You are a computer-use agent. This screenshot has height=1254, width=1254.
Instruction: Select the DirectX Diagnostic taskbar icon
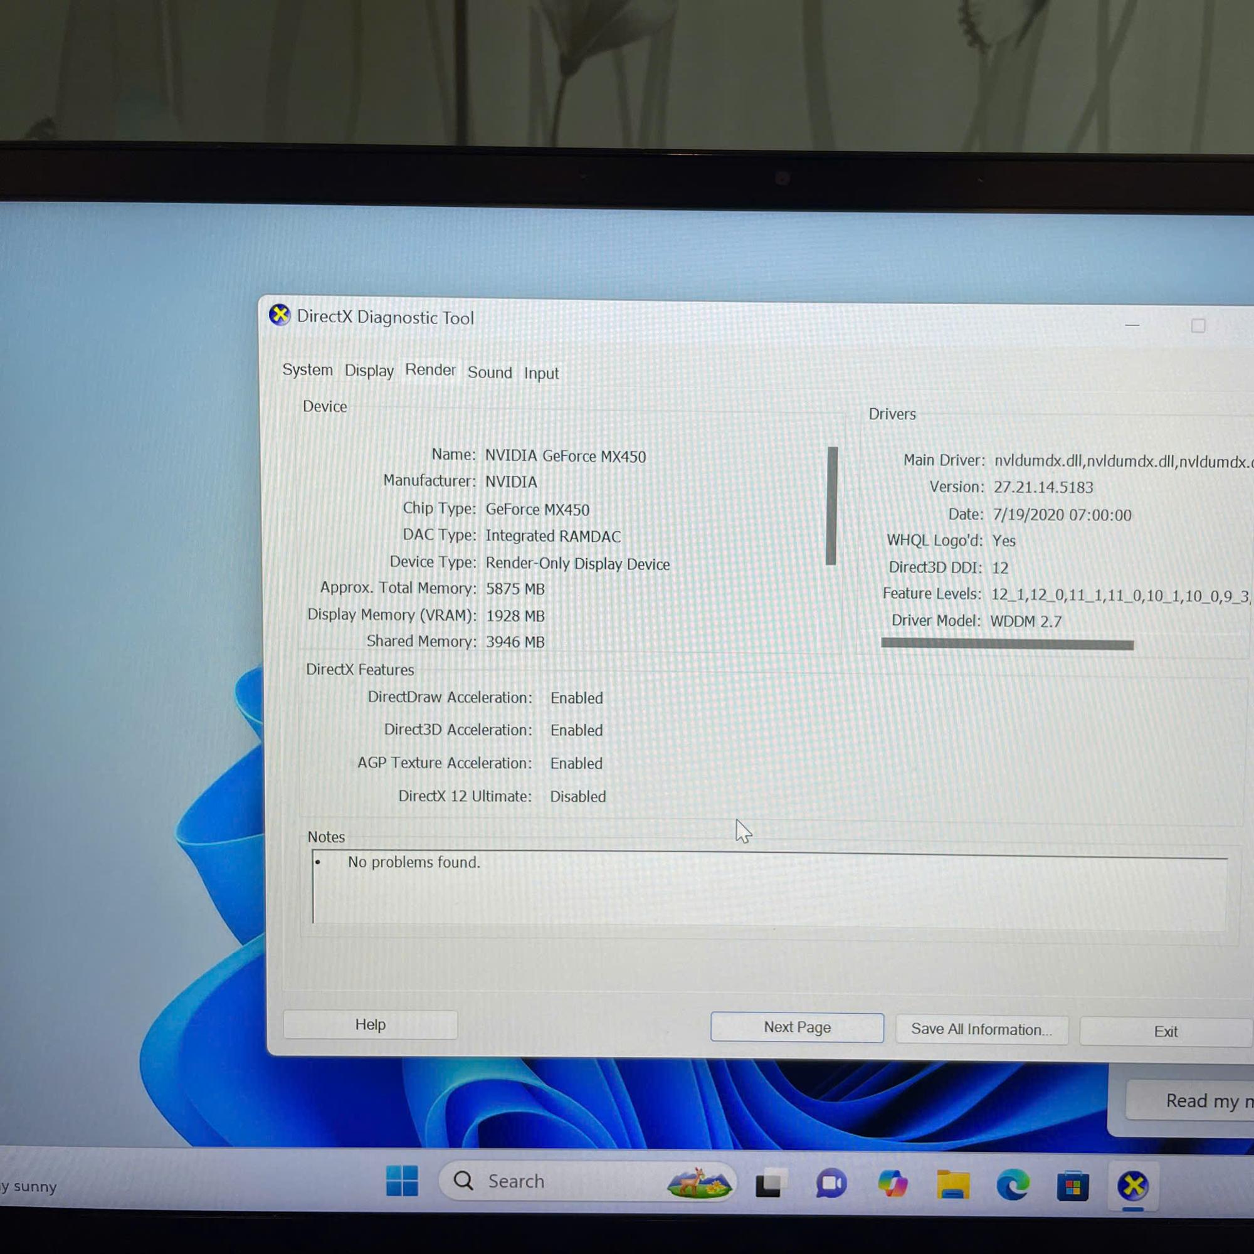[x=1132, y=1186]
